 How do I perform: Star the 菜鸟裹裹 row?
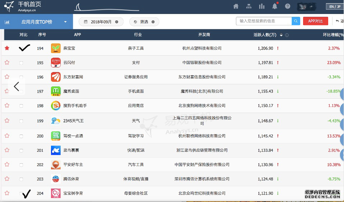7,150
